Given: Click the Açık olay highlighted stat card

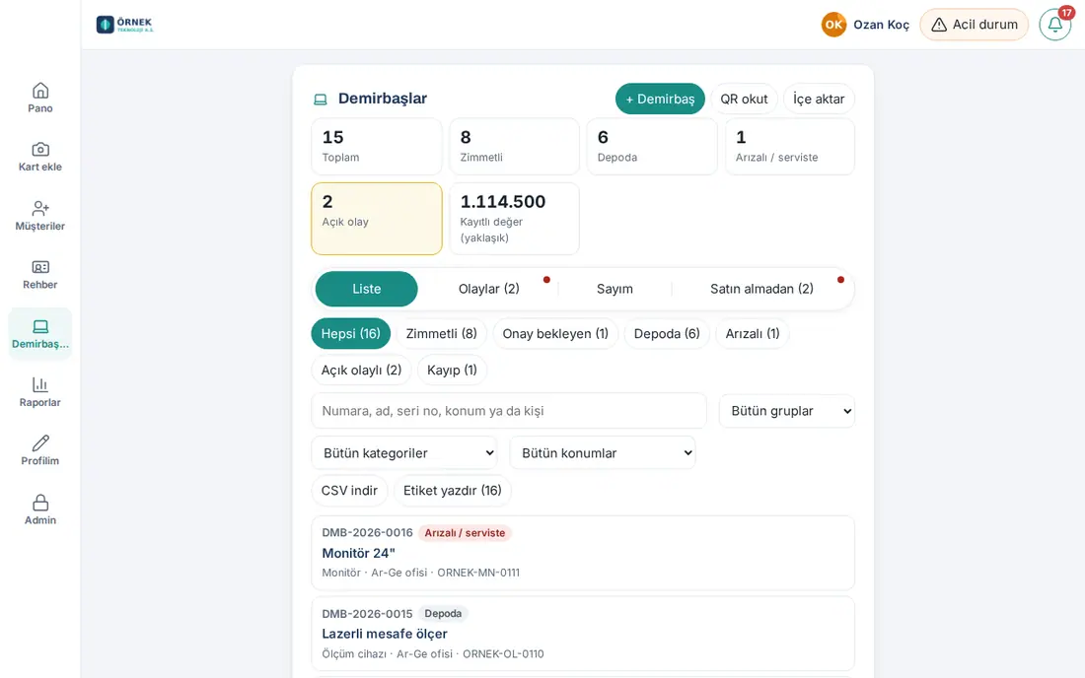Looking at the screenshot, I should pos(377,219).
